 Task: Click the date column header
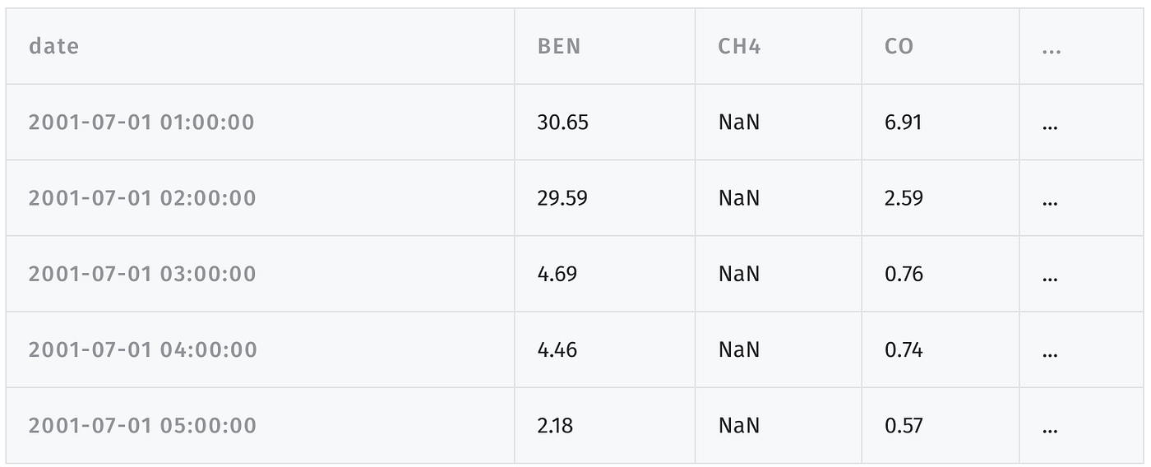[54, 46]
